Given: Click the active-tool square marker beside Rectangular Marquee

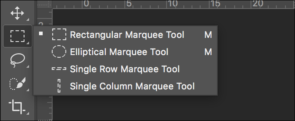Looking at the screenshot, I should click(x=41, y=34).
